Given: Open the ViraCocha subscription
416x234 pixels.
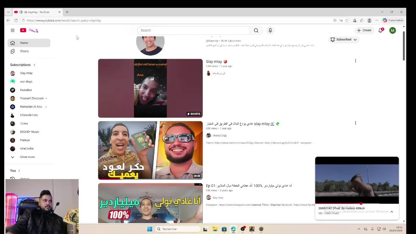Looking at the screenshot, I should pos(29,149).
